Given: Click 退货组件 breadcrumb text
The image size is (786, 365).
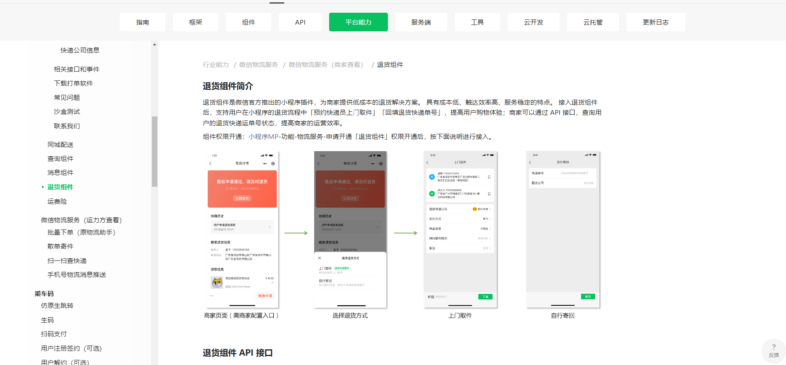Looking at the screenshot, I should 390,64.
